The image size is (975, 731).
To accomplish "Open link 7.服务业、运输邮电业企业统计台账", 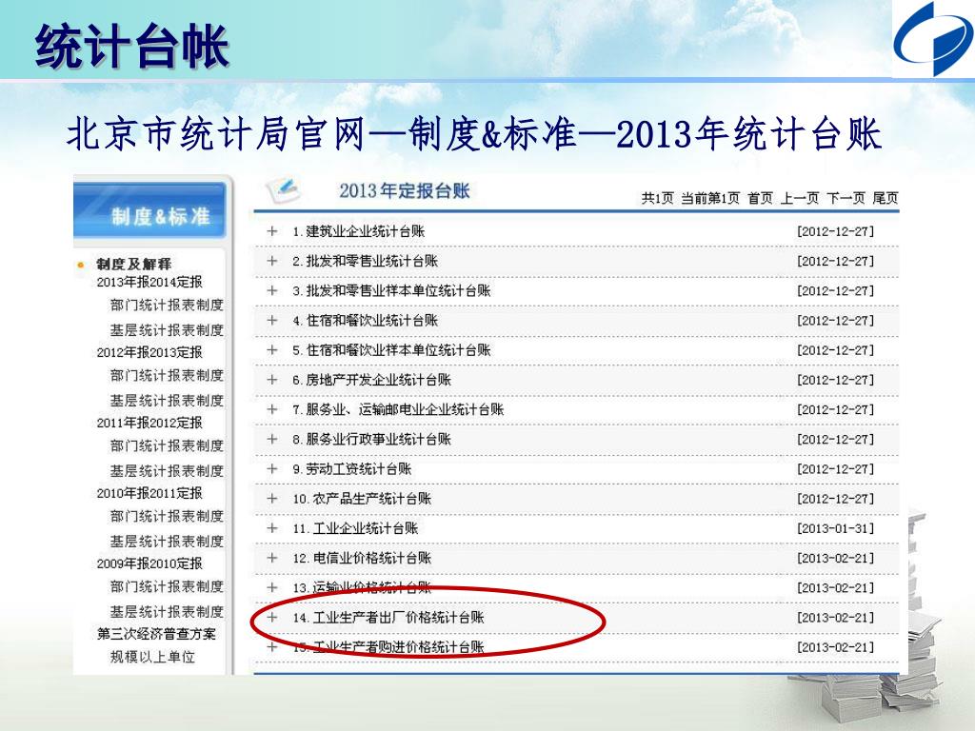I will 398,409.
